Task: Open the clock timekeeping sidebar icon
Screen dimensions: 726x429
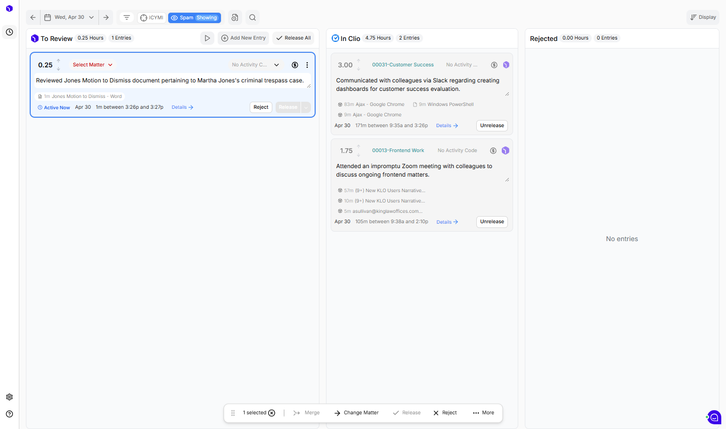Action: click(9, 32)
